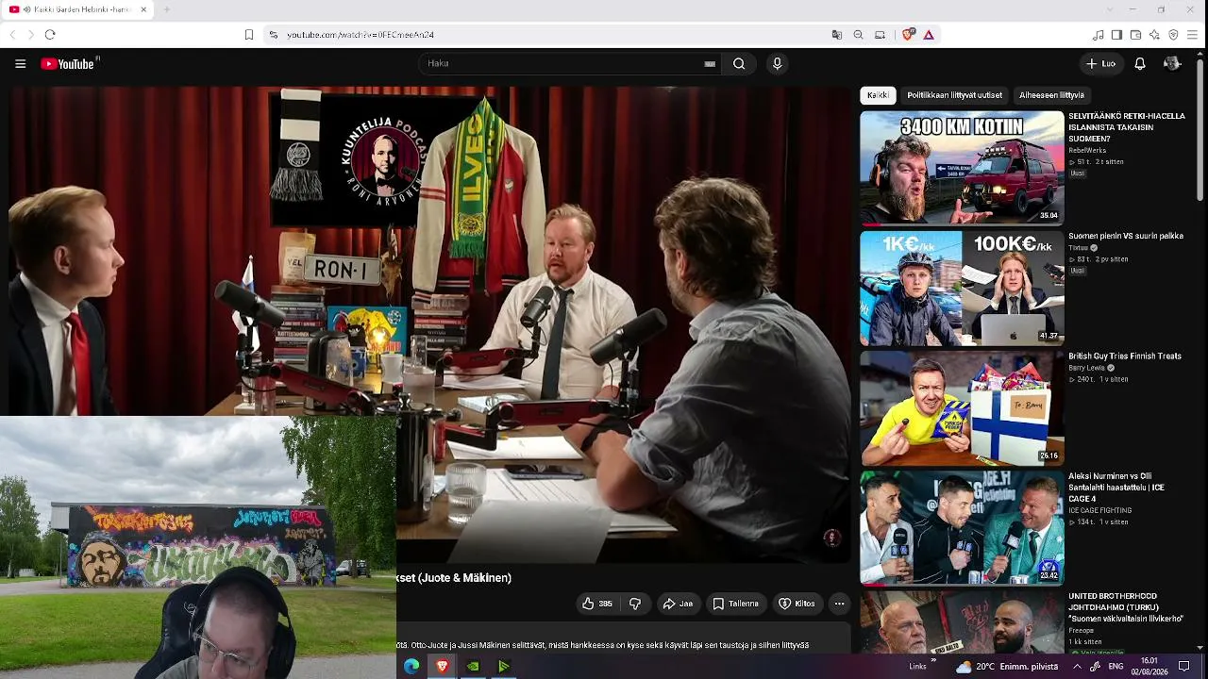Open a new browser tab
The height and width of the screenshot is (679, 1208).
(166, 9)
